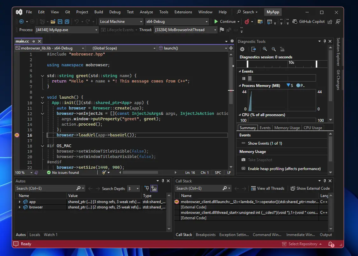Zoom out on the Diagnostic Tools timeline
The image size is (358, 256).
(274, 49)
